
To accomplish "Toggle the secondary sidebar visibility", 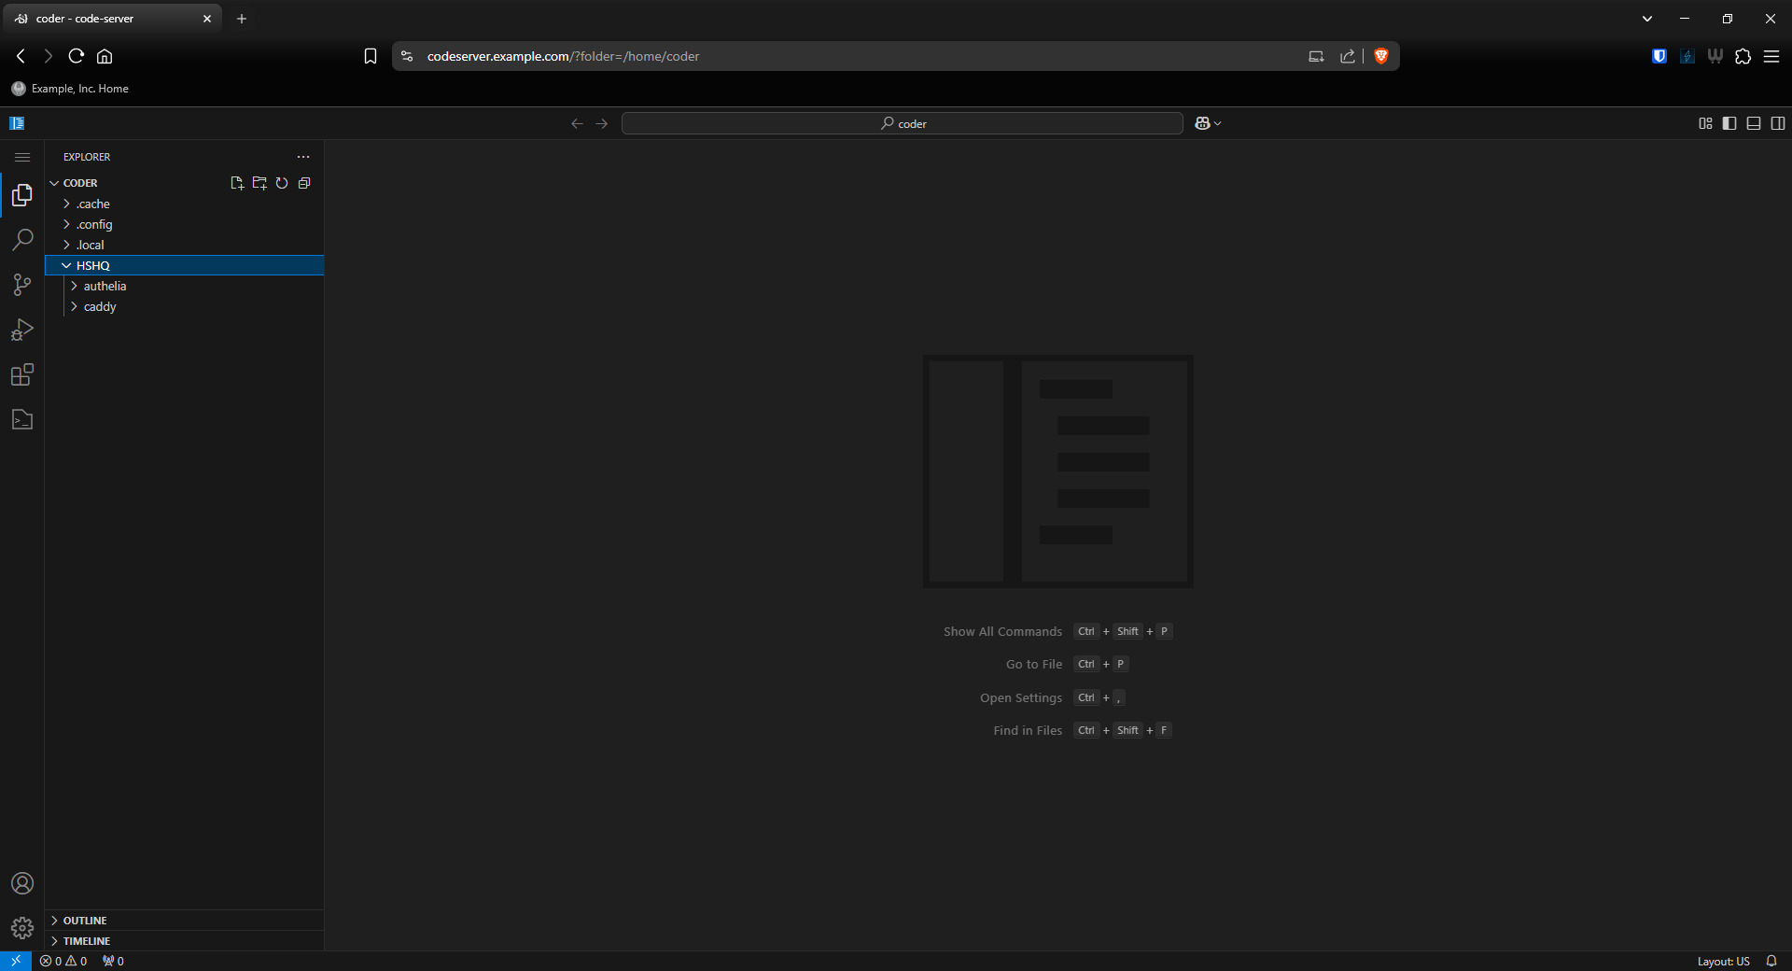I will click(x=1778, y=123).
